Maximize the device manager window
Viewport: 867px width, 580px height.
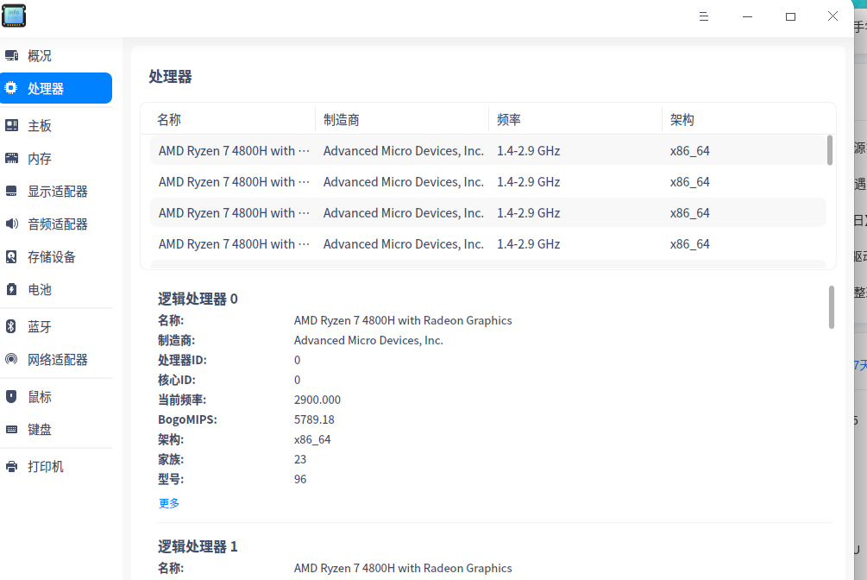coord(791,16)
